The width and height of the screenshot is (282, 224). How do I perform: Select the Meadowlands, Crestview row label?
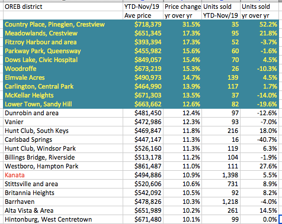pos(63,33)
